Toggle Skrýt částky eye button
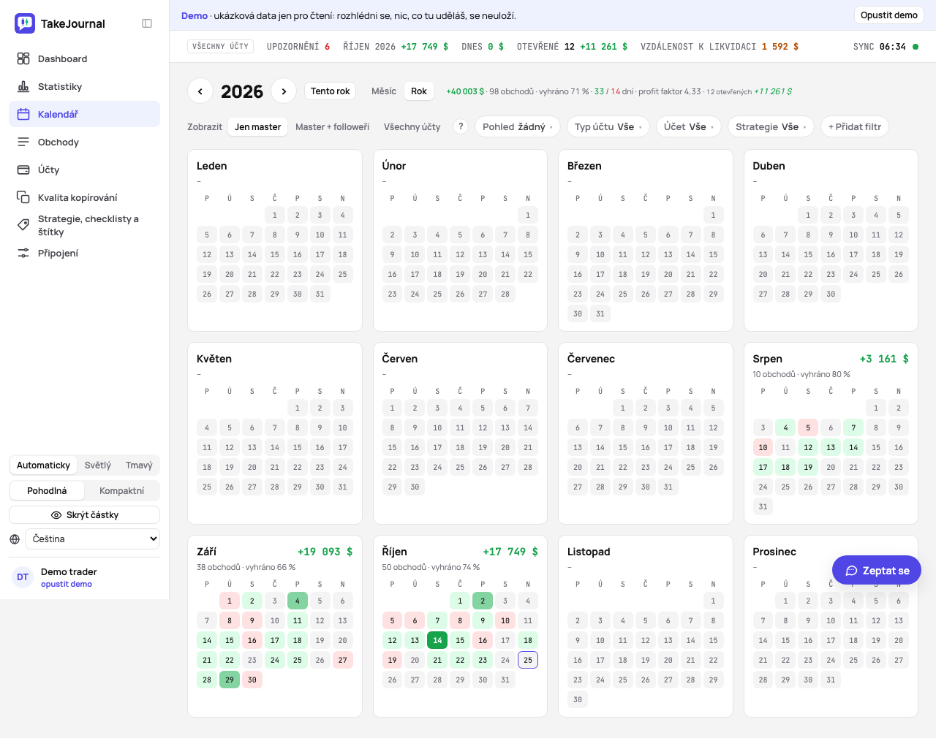936x738 pixels. click(x=84, y=515)
